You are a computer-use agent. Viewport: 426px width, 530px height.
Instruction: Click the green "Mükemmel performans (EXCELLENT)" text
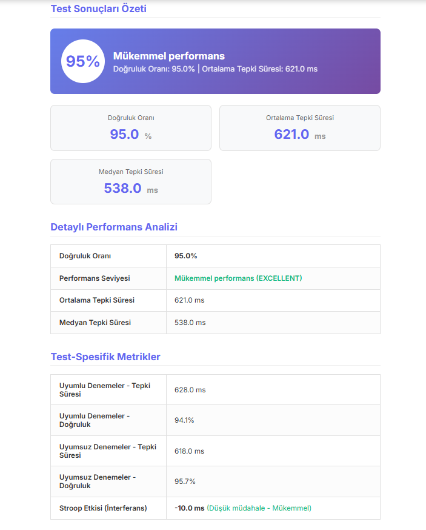tap(238, 278)
